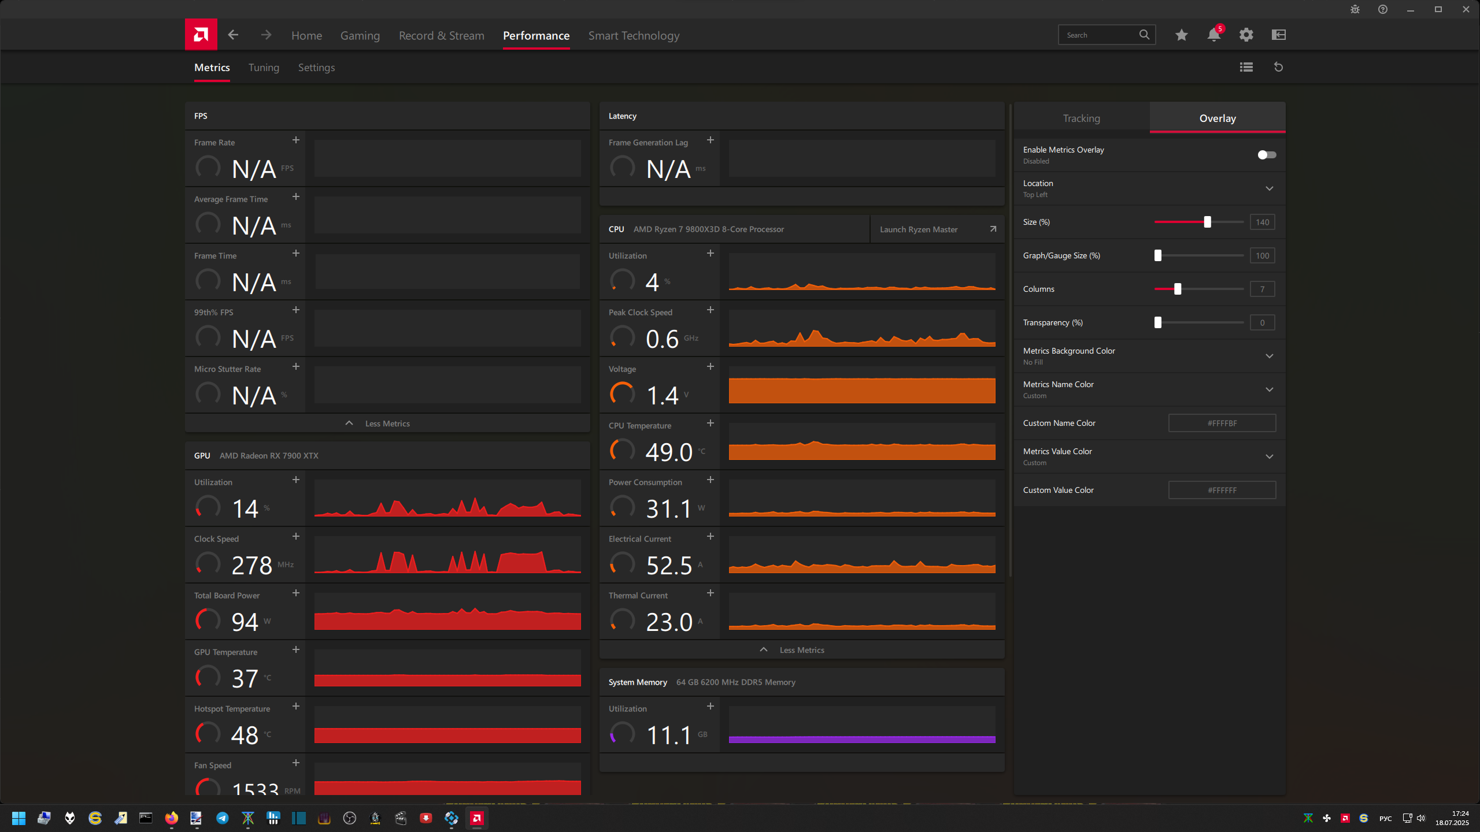Expand the Location dropdown

click(x=1269, y=188)
